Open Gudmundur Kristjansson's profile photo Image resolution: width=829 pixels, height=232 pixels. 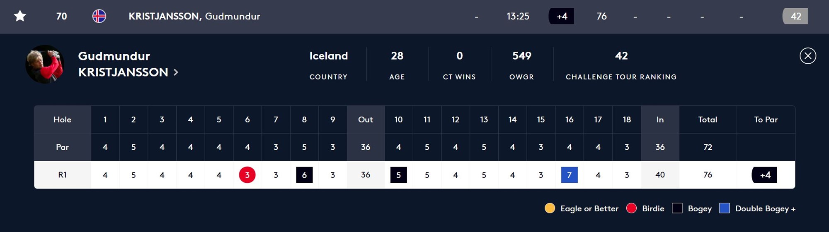coord(45,64)
